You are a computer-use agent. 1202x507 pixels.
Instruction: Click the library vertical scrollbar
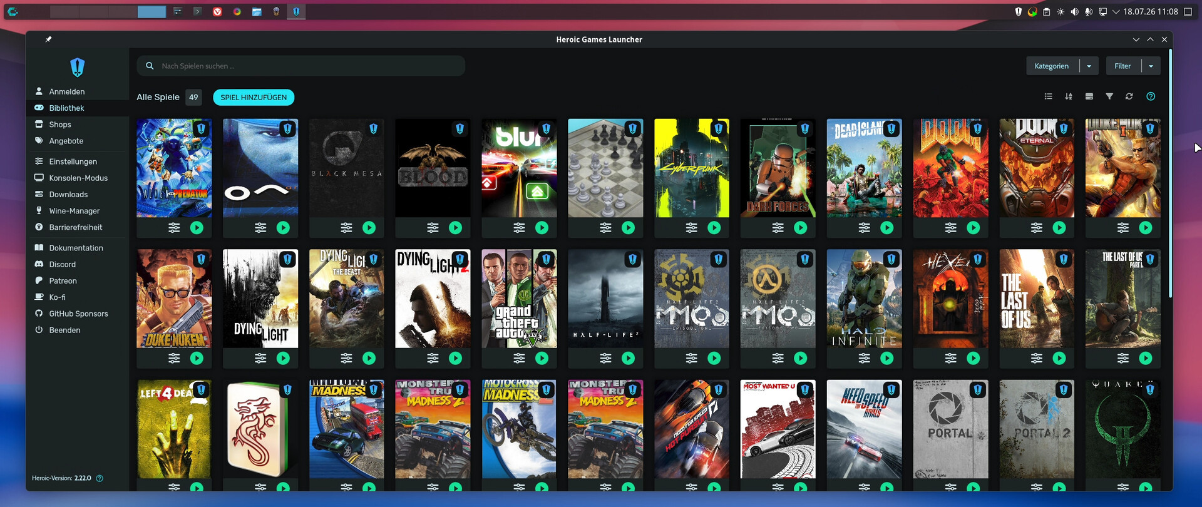point(1169,173)
